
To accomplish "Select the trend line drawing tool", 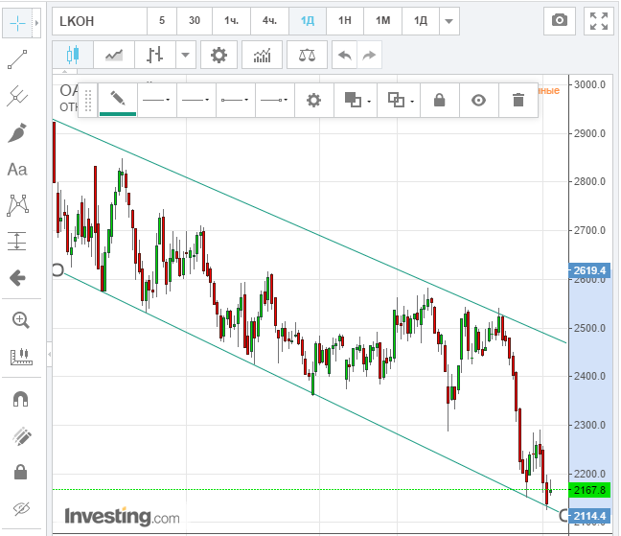I will [x=17, y=59].
